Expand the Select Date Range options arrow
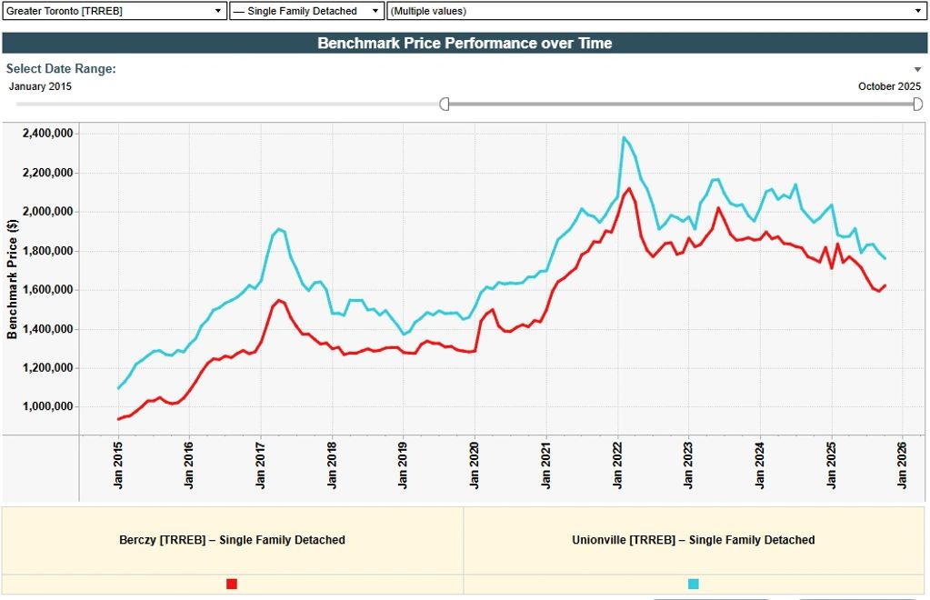 (916, 68)
